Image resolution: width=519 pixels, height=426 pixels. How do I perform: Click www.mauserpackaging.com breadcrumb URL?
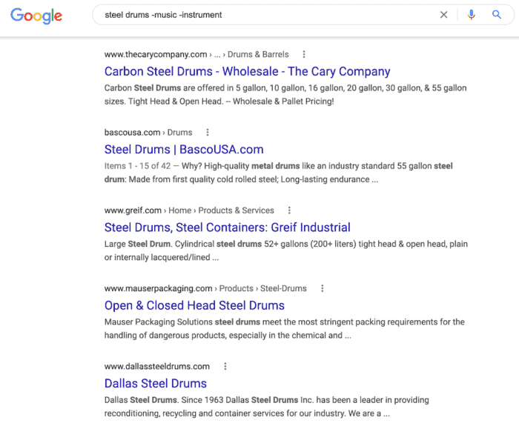pos(205,288)
